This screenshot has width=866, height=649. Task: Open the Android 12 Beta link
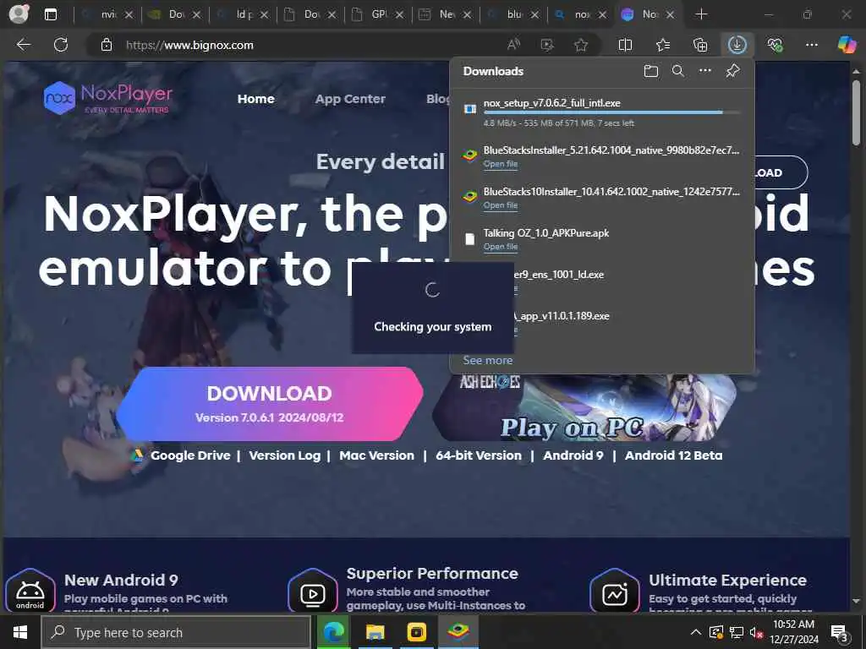[x=673, y=455]
